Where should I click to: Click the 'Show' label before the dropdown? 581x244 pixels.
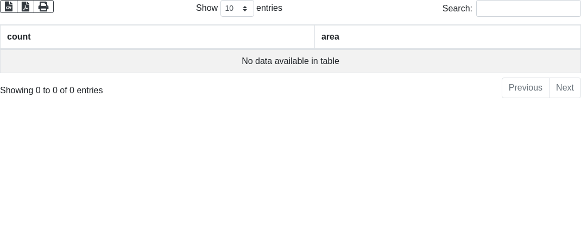206,8
